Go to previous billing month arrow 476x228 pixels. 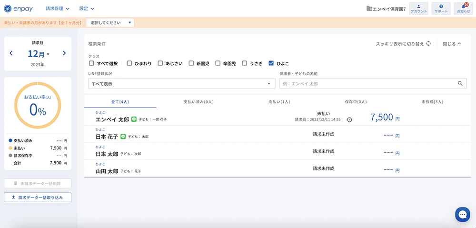point(11,53)
